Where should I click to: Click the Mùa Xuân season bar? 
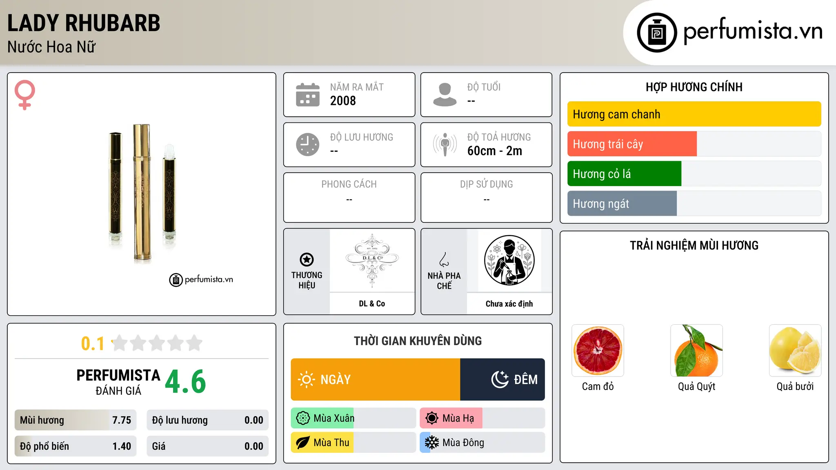(x=354, y=418)
